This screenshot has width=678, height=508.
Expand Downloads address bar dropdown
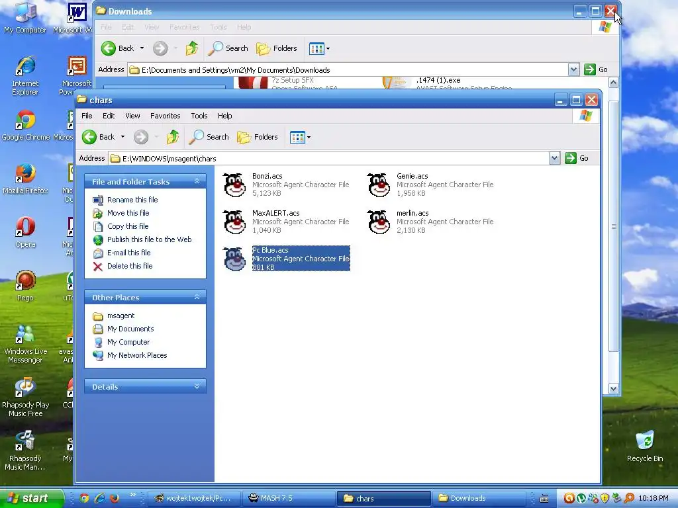point(573,69)
